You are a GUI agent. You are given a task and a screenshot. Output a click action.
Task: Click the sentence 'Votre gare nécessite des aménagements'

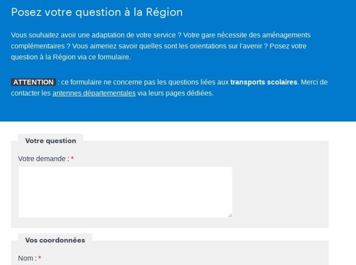(247, 35)
